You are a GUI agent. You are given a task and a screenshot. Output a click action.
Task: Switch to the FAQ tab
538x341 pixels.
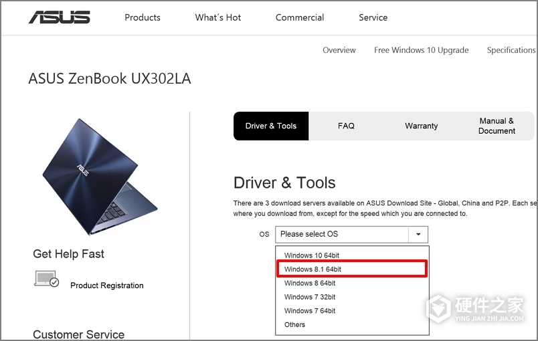[346, 126]
